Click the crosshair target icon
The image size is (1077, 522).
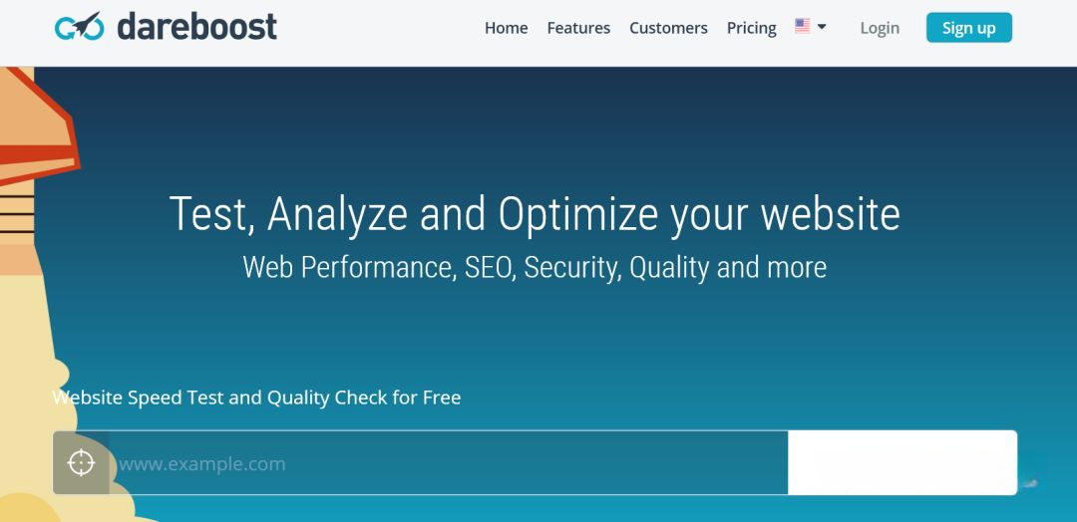point(81,463)
